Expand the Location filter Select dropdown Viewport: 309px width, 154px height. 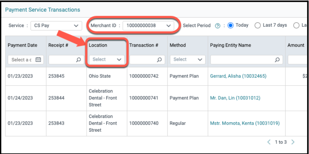click(x=107, y=60)
